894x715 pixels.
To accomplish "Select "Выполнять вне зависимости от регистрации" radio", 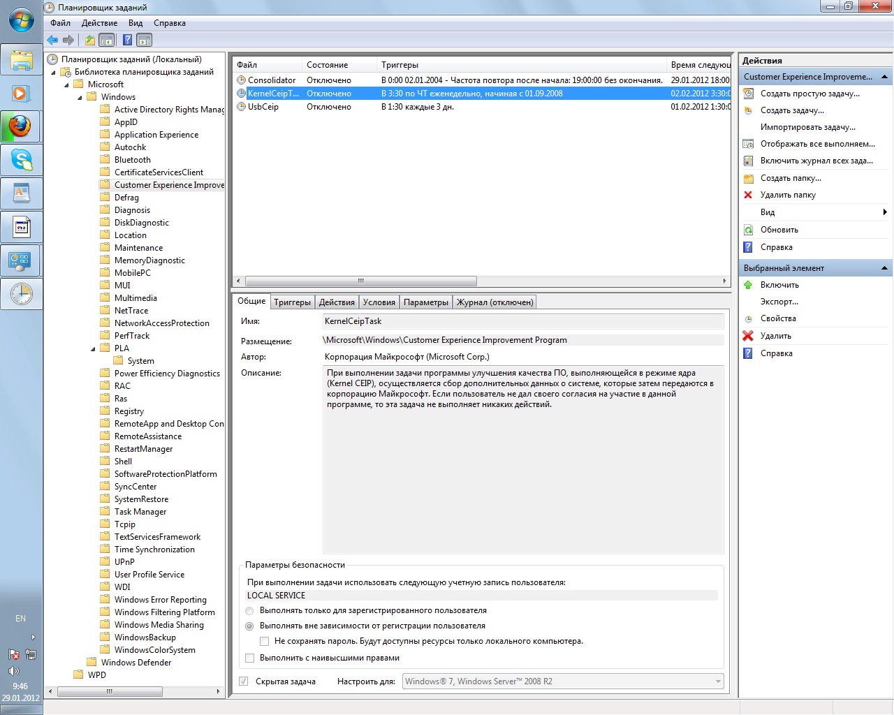I will [x=249, y=626].
